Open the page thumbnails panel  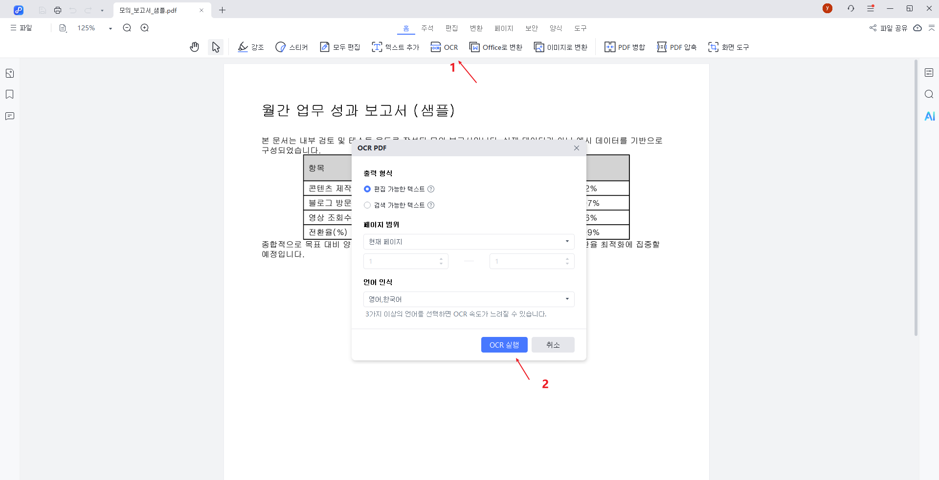click(x=9, y=73)
